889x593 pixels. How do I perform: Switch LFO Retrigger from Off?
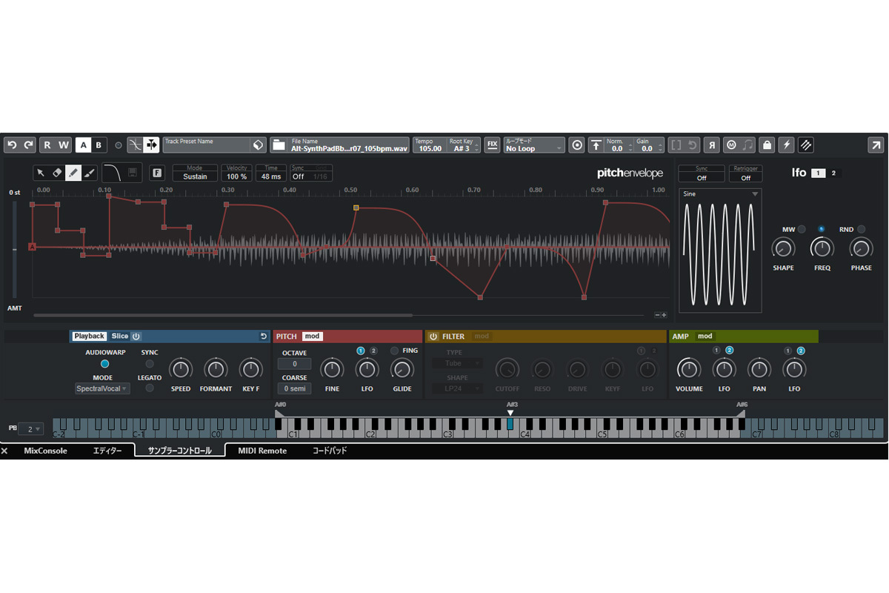point(745,178)
